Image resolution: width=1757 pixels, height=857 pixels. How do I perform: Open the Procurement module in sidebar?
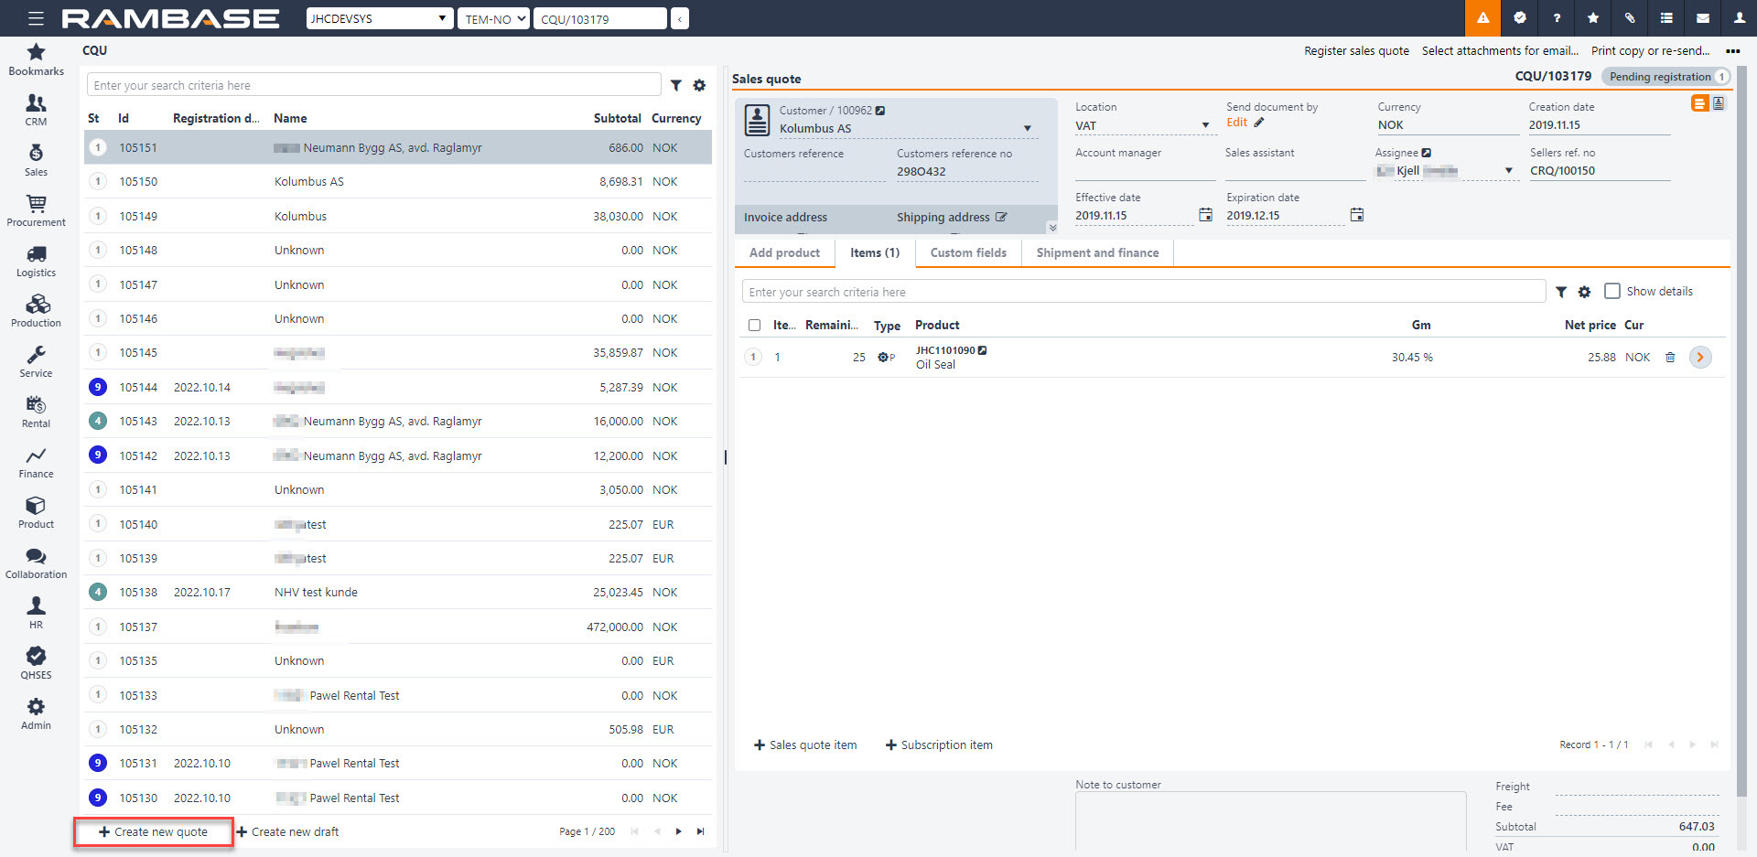click(36, 210)
